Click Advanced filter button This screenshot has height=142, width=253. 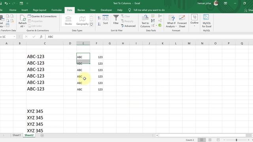click(x=128, y=26)
